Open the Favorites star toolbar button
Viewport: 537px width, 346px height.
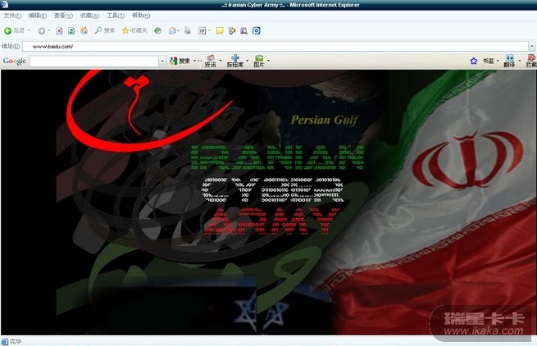(x=134, y=30)
